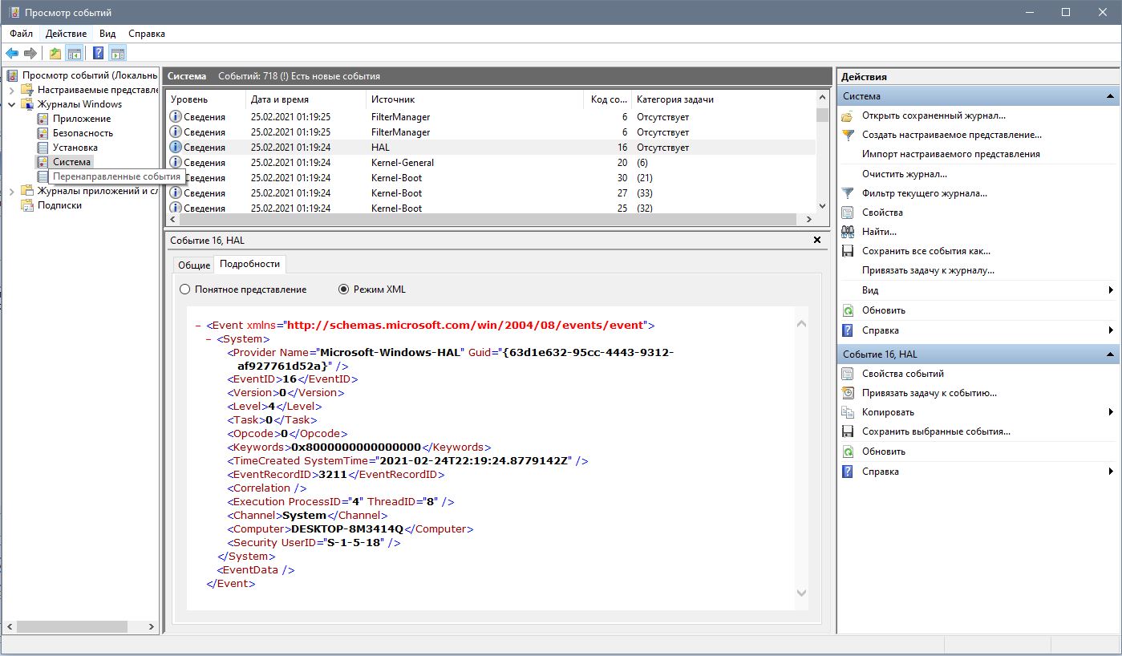This screenshot has width=1122, height=656.
Task: Select the Friendly view radio button
Action: (x=185, y=290)
